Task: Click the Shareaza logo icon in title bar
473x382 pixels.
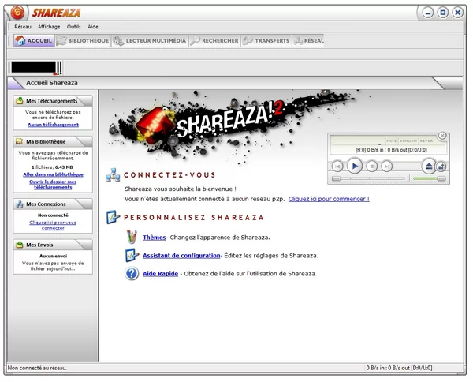Action: click(x=17, y=12)
